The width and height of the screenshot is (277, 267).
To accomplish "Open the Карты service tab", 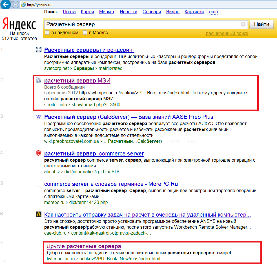I will click(x=87, y=12).
